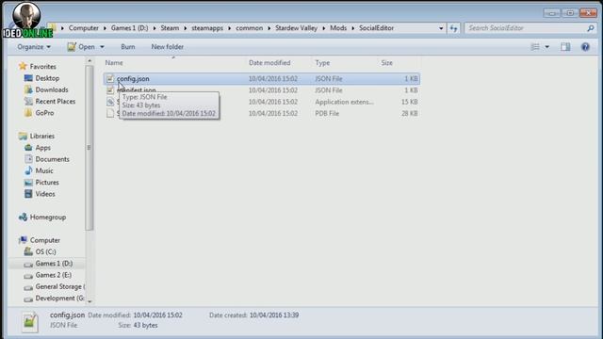
Task: Open Downloads in the navigation pane
Action: pyautogui.click(x=52, y=89)
